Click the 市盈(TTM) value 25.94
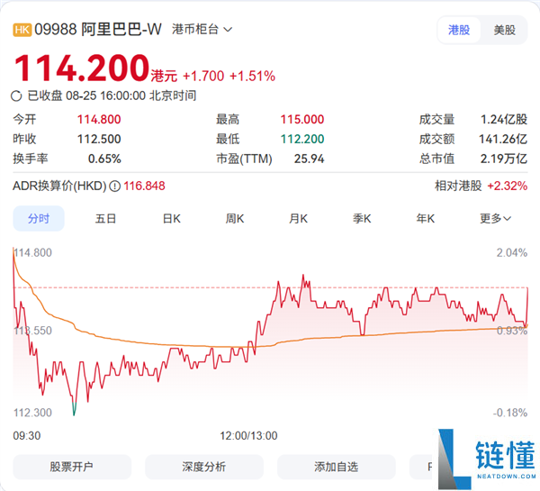The height and width of the screenshot is (491, 540). point(310,159)
